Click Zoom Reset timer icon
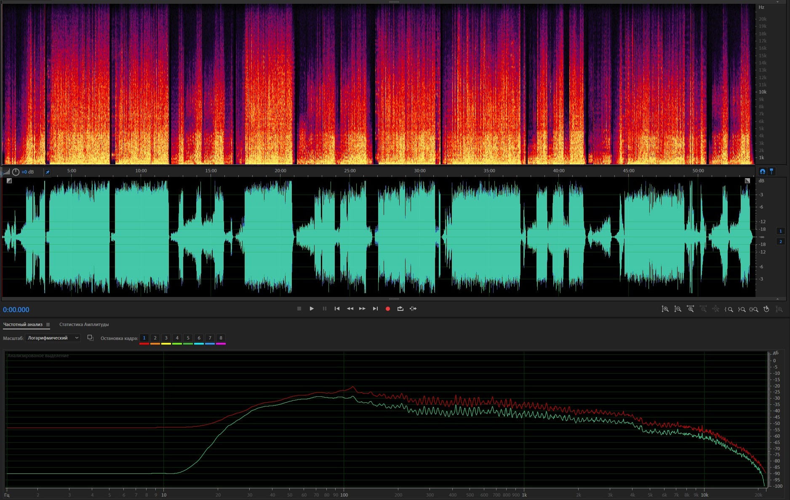Screen dimensions: 790x500 click(766, 309)
